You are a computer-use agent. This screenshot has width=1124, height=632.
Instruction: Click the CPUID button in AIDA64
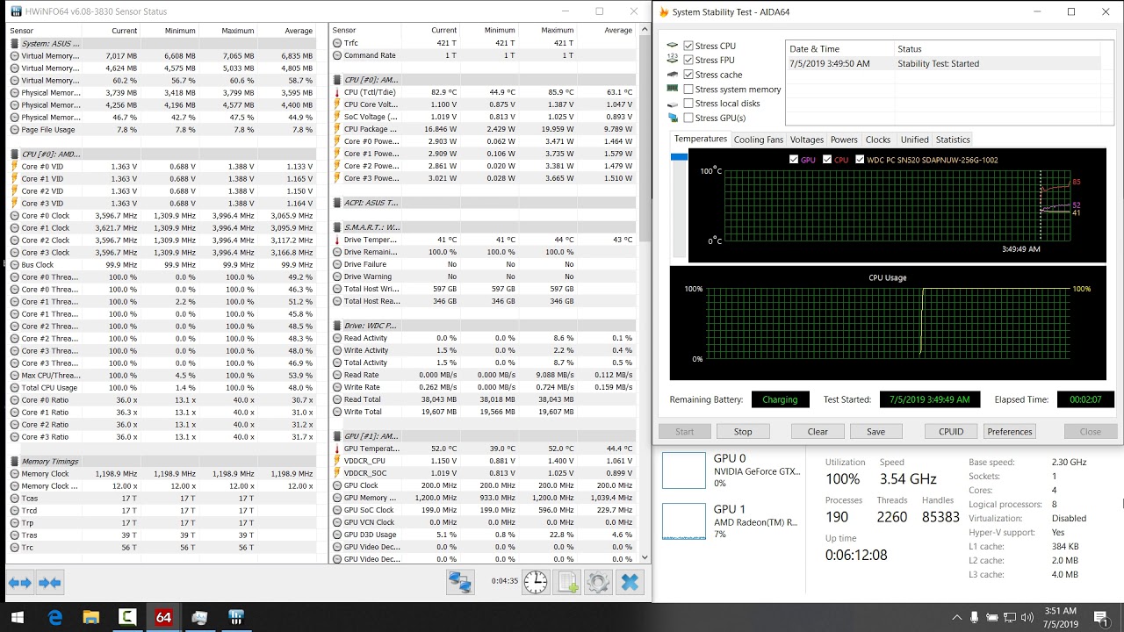[x=951, y=431]
